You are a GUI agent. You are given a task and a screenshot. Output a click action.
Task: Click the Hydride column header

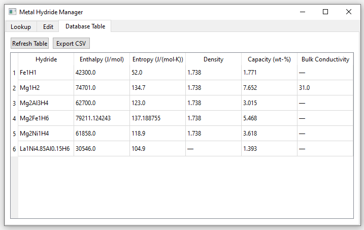(46, 59)
